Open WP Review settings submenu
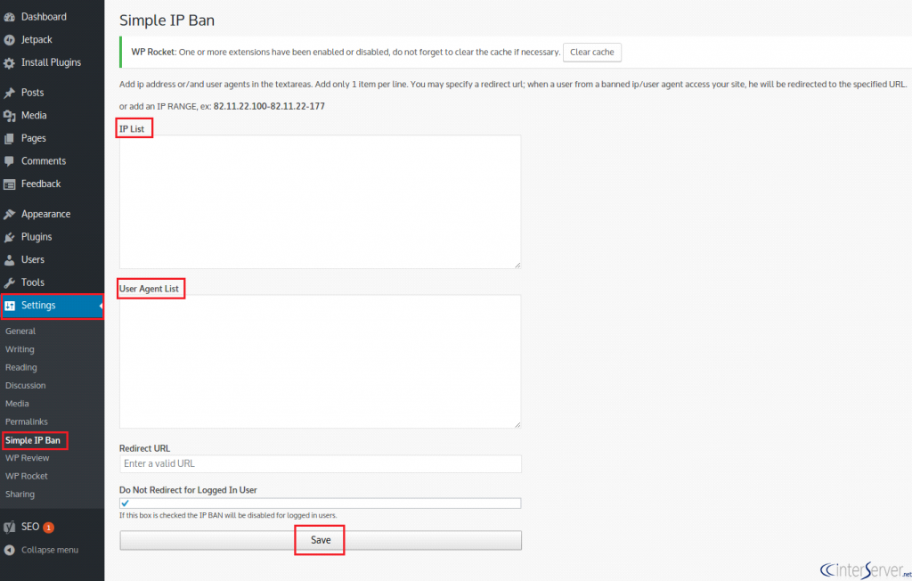 (x=27, y=458)
